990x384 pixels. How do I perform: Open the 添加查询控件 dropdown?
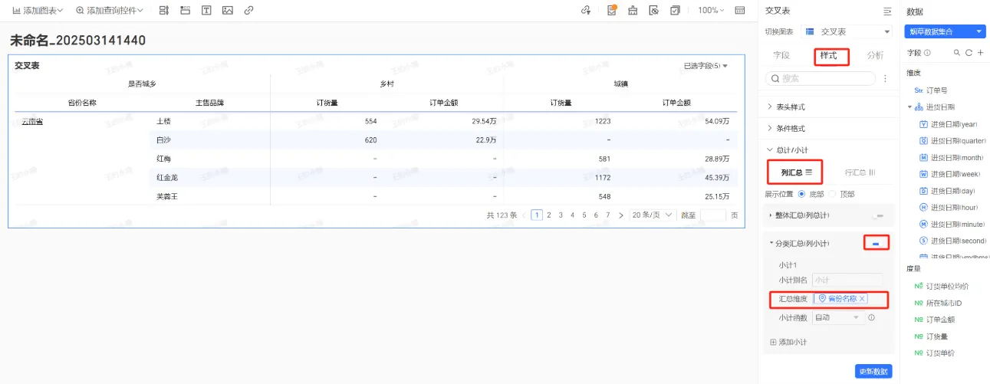(x=110, y=11)
